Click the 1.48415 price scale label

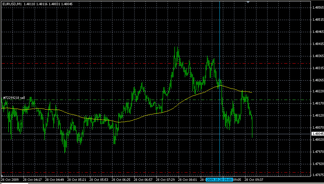tap(317, 44)
